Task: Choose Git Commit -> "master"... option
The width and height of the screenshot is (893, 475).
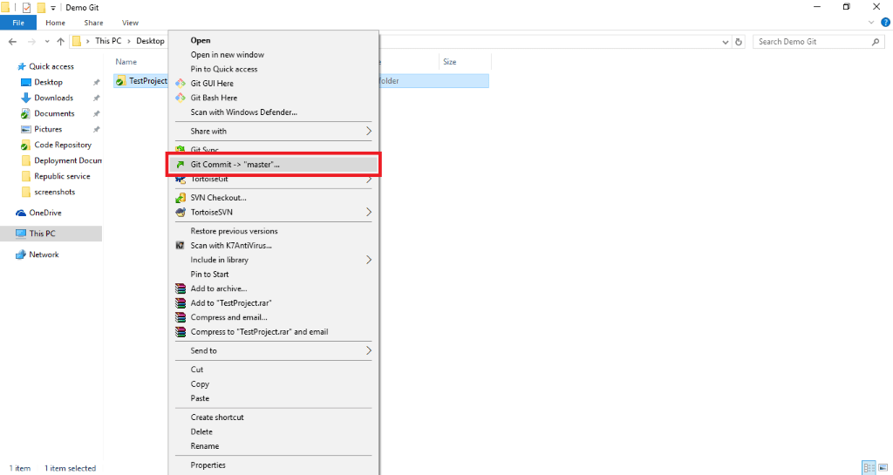Action: (273, 165)
